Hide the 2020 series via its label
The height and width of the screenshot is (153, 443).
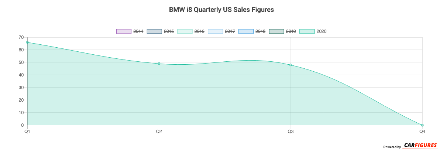[322, 31]
